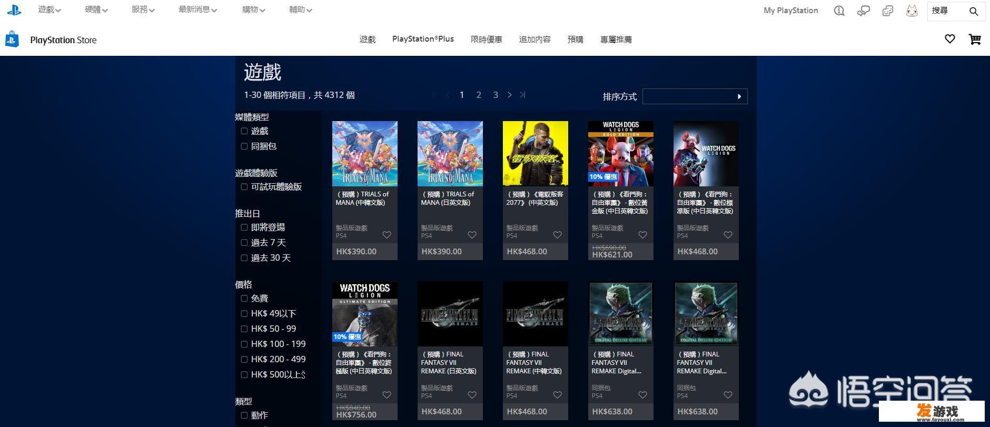Check the 遊戲 media type checkbox
990x427 pixels.
pos(244,131)
